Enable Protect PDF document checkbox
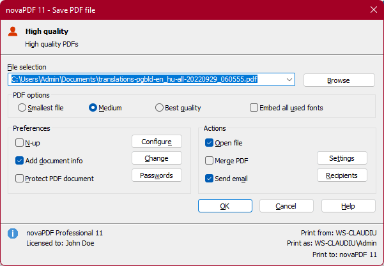The height and width of the screenshot is (266, 384). click(20, 179)
